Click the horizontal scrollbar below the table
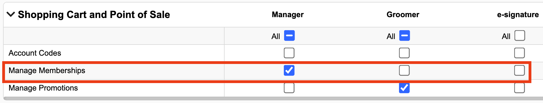Viewport: 543px width, 103px height. pyautogui.click(x=273, y=98)
